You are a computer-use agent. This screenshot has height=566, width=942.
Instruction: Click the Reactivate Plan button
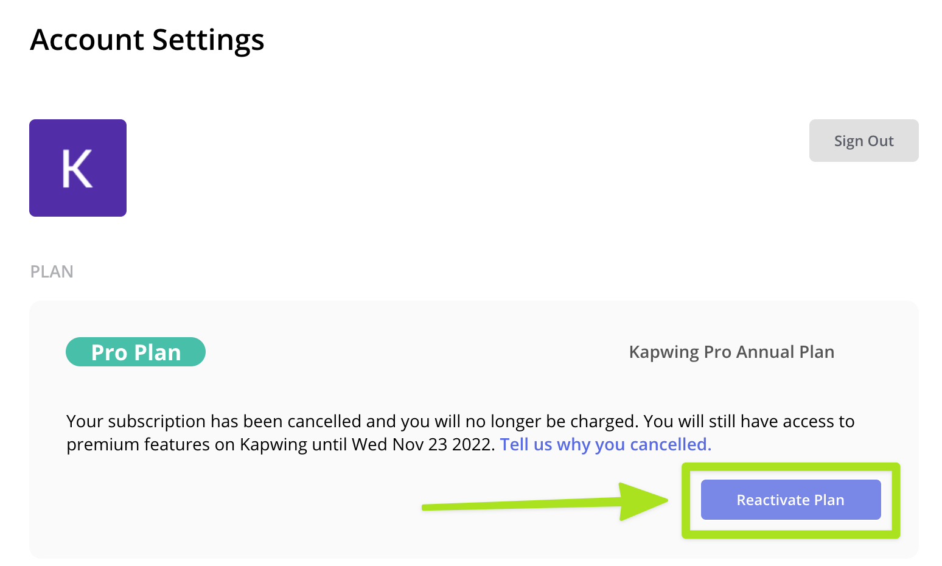(790, 500)
